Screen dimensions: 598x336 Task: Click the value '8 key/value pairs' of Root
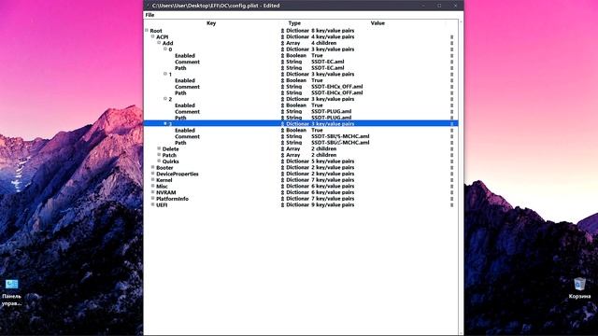click(333, 31)
